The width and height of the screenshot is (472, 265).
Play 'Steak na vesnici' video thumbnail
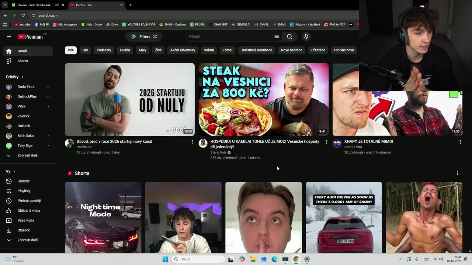point(264,99)
